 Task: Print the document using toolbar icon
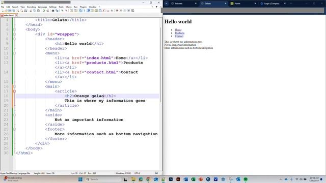(x=25, y=11)
